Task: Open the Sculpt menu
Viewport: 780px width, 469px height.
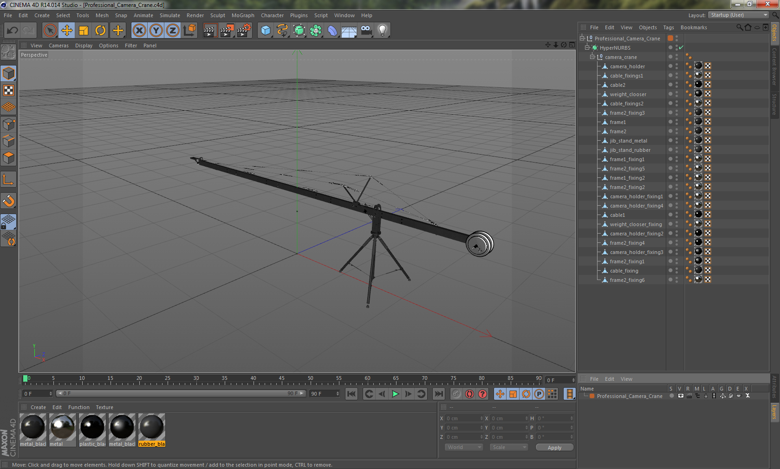Action: 217,15
